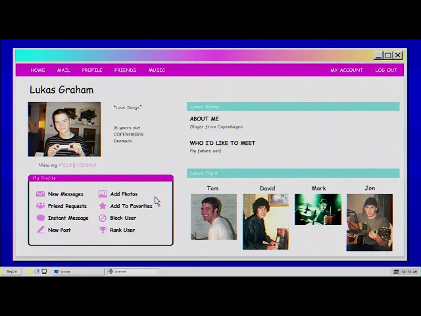
Task: Click the Rank User label
Action: click(x=122, y=230)
